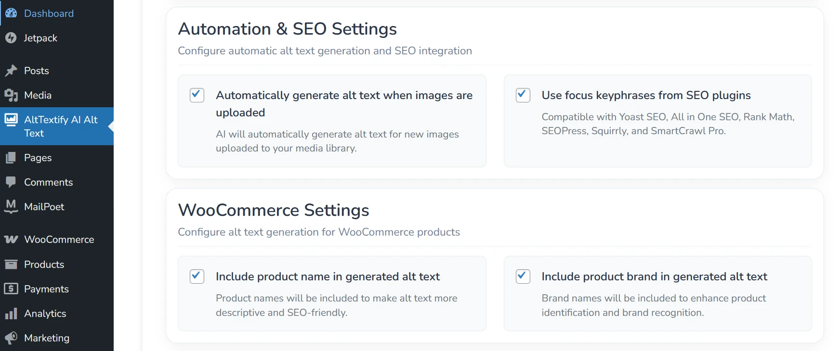Click 'Automation & SEO Settings' heading
840x351 pixels.
[x=288, y=29]
